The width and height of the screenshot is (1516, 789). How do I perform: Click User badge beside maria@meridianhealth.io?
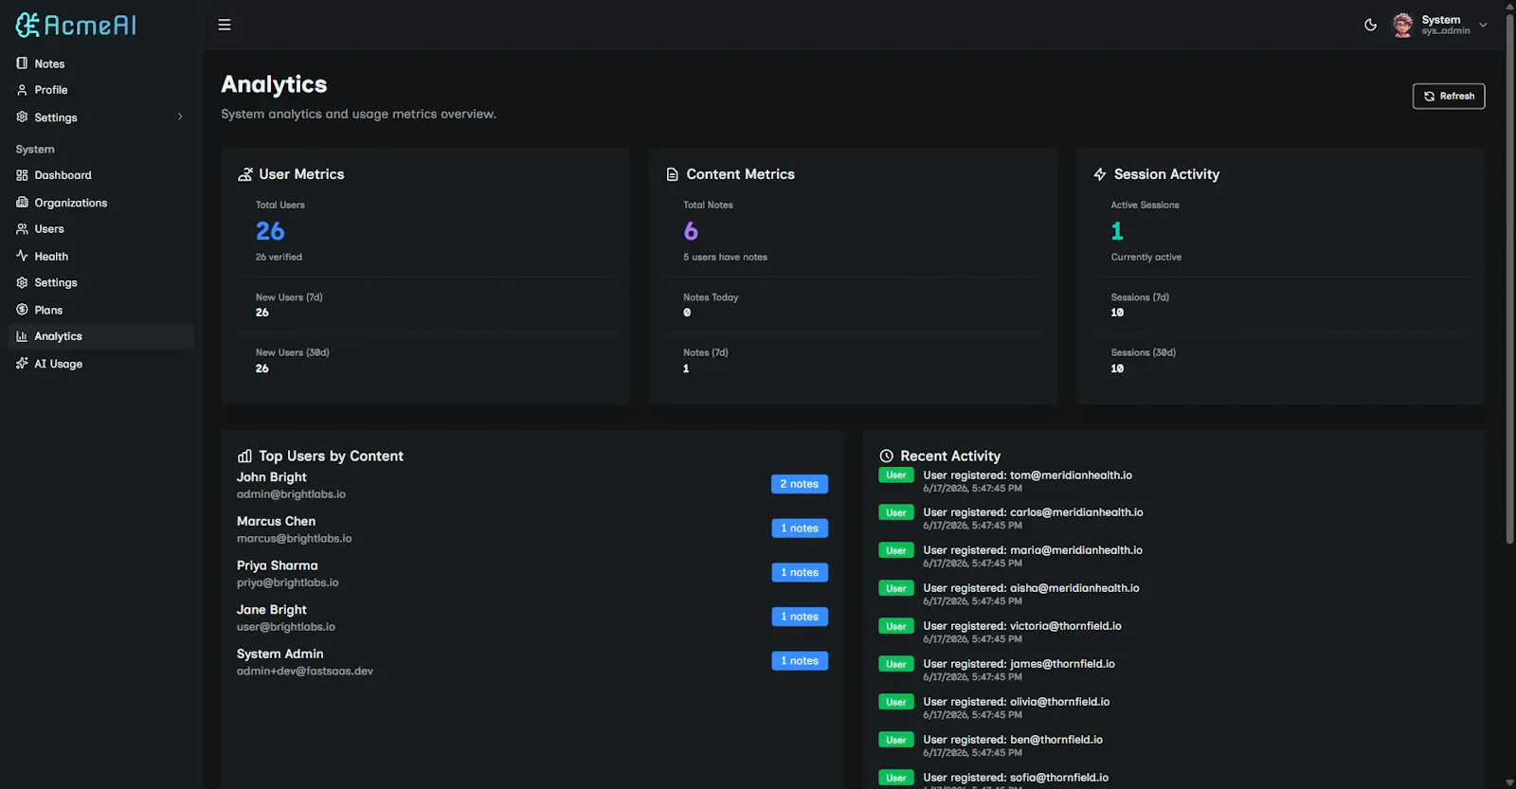coord(896,550)
